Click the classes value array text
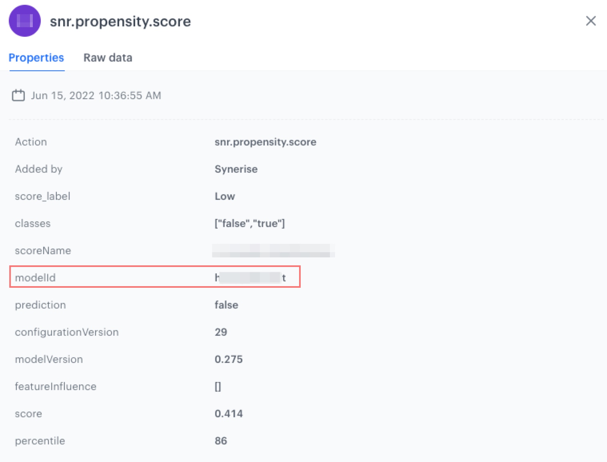The width and height of the screenshot is (607, 462). click(250, 223)
